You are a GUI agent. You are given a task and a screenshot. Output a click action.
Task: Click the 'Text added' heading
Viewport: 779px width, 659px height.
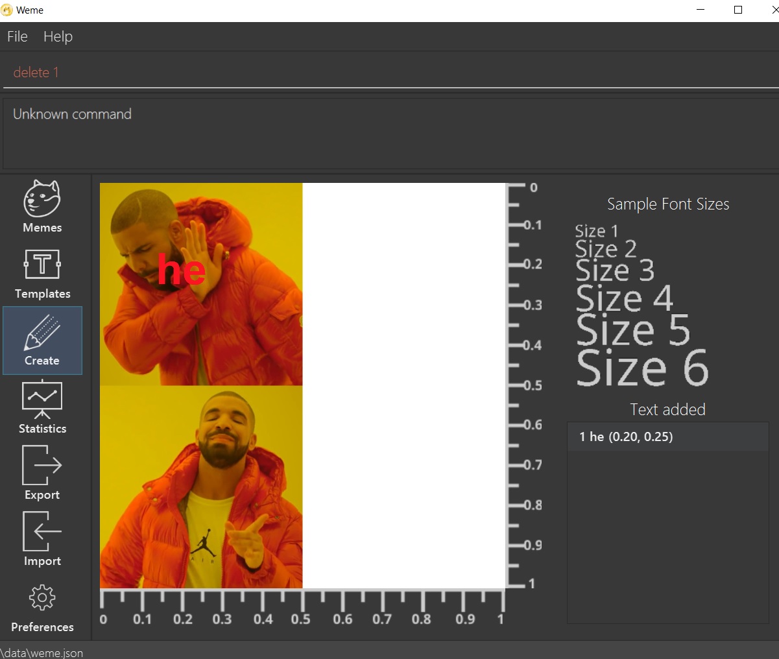pyautogui.click(x=667, y=410)
